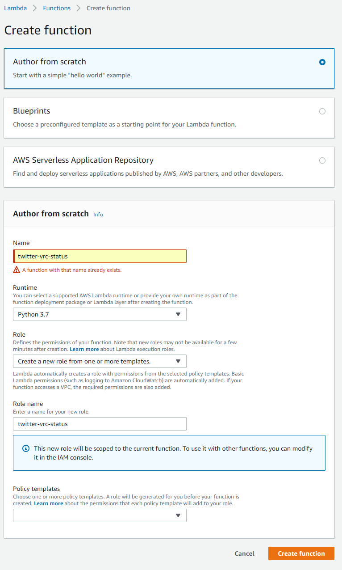
Task: Click the Role name input field
Action: point(100,424)
